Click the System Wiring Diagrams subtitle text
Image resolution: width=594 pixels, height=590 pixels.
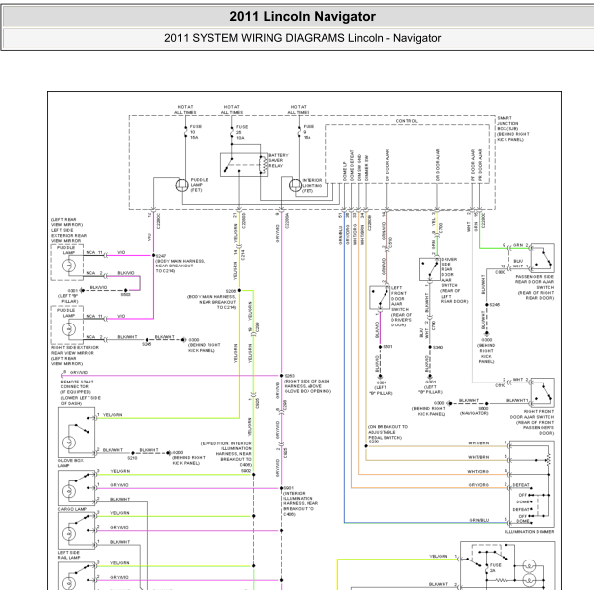302,38
